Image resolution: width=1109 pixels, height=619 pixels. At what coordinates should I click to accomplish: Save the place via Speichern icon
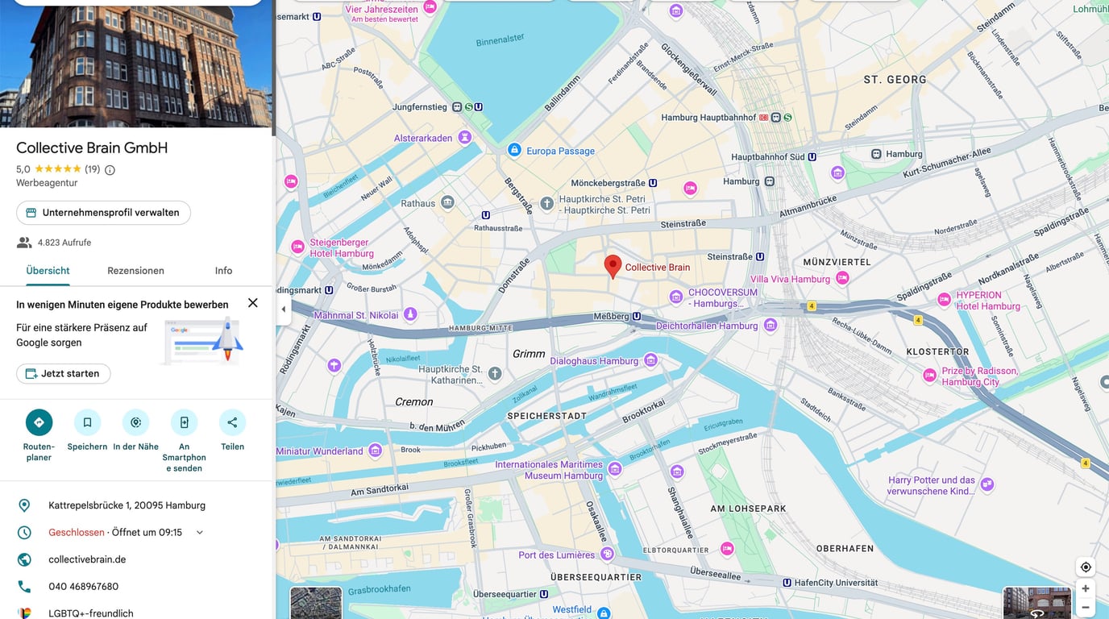87,422
